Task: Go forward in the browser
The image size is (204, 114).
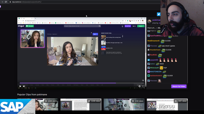Action: [x=2, y=2]
